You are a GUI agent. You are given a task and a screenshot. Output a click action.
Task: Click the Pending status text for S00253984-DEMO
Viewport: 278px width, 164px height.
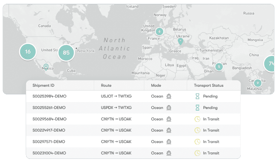tap(210, 97)
